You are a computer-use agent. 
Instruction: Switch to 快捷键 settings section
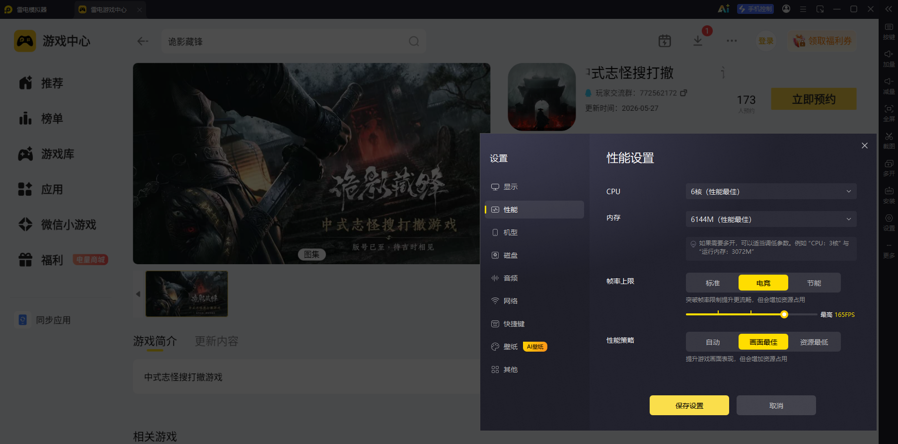point(534,324)
